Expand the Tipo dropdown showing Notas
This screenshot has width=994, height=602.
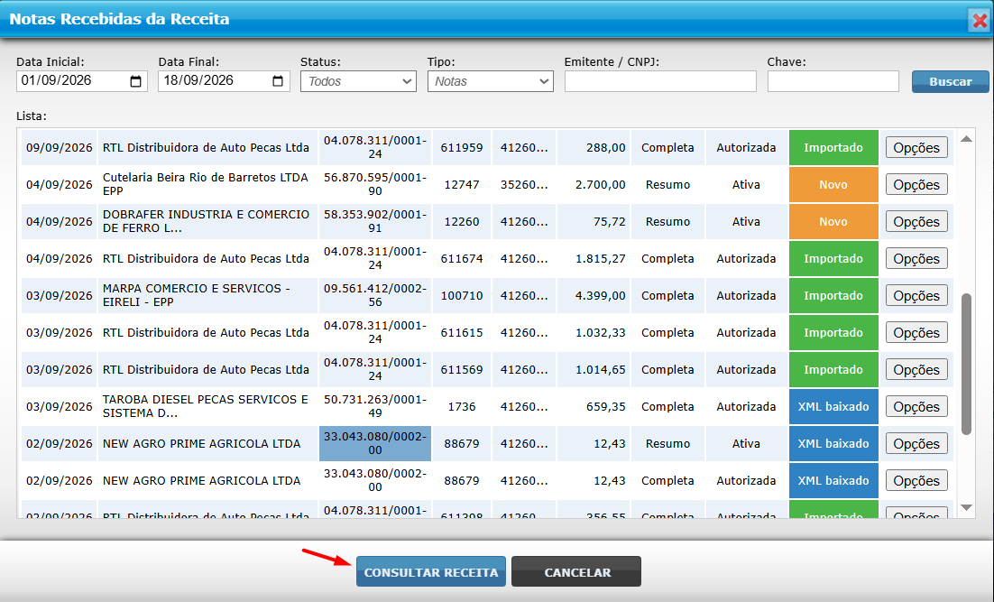[x=490, y=81]
